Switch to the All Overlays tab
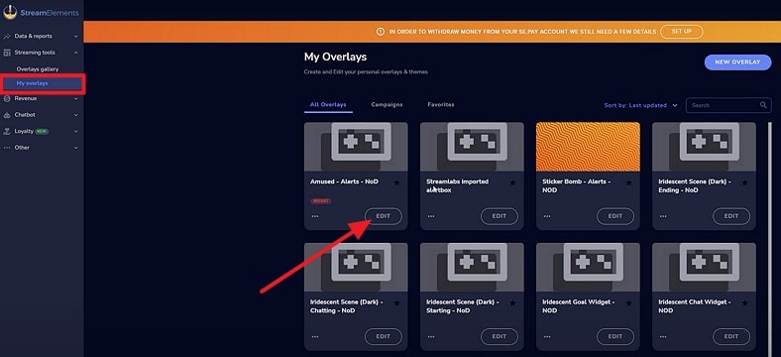This screenshot has height=357, width=781. point(328,105)
